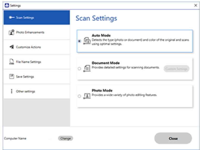Viewport: 200px width, 150px height.
Task: Click the Change computer name button
Action: point(66,138)
